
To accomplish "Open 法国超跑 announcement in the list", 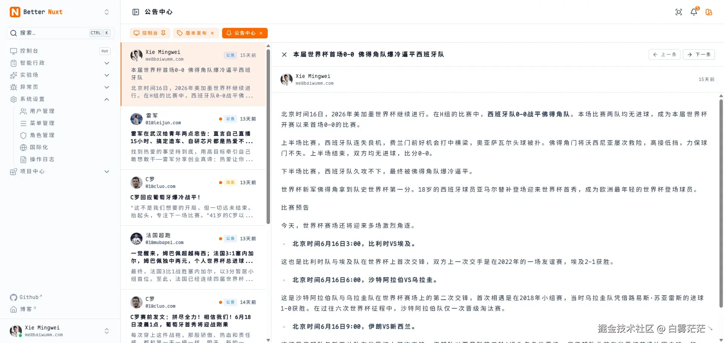I will coord(193,258).
